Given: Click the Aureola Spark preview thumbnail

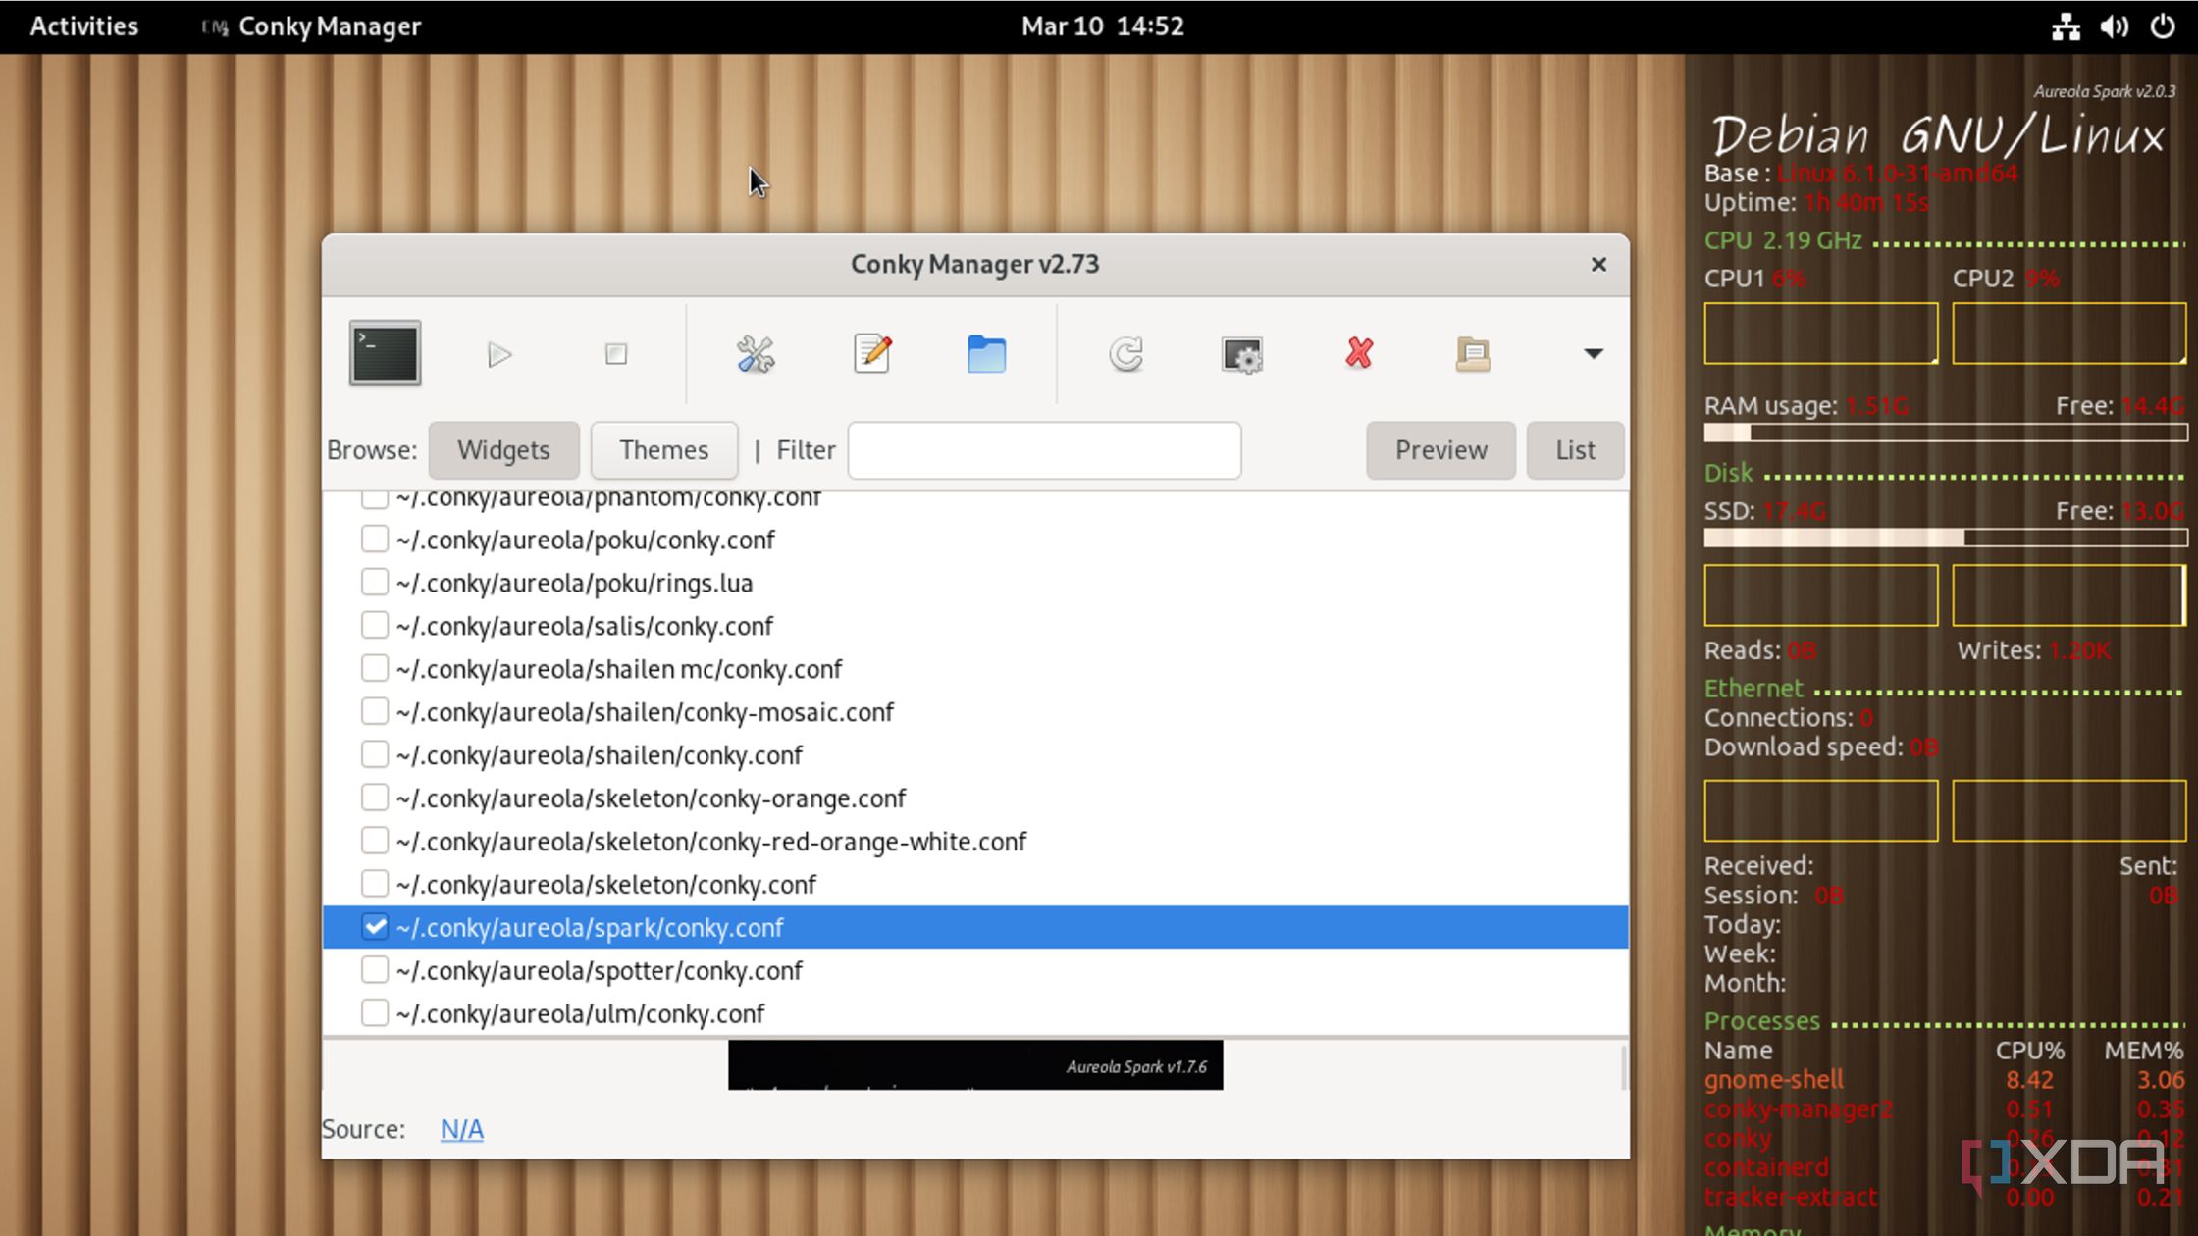Looking at the screenshot, I should coord(975,1065).
